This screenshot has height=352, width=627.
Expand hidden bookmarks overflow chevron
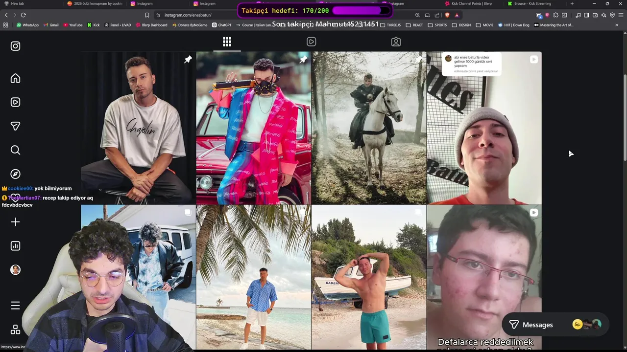tap(617, 25)
